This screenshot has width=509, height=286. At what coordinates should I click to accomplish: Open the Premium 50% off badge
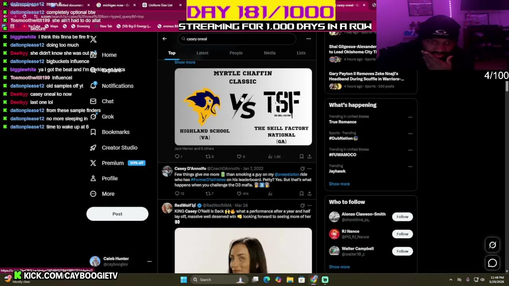point(136,163)
